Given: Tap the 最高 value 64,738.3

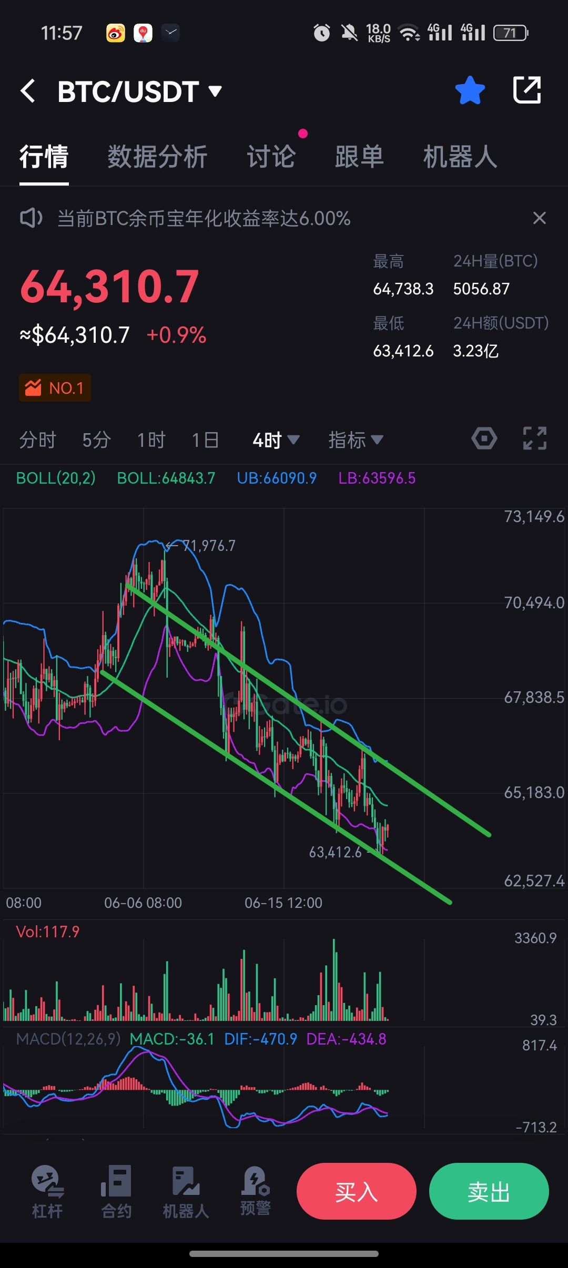Looking at the screenshot, I should coord(403,289).
